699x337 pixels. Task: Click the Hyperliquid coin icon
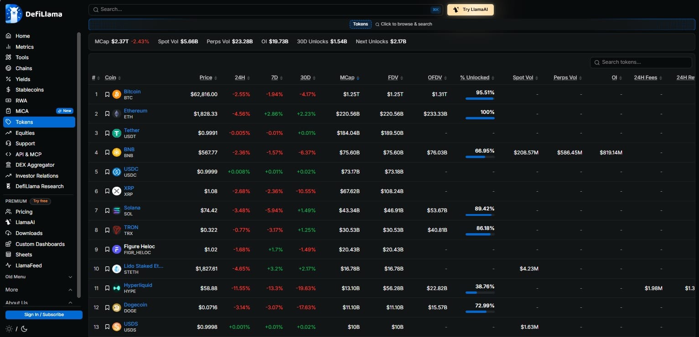(117, 288)
